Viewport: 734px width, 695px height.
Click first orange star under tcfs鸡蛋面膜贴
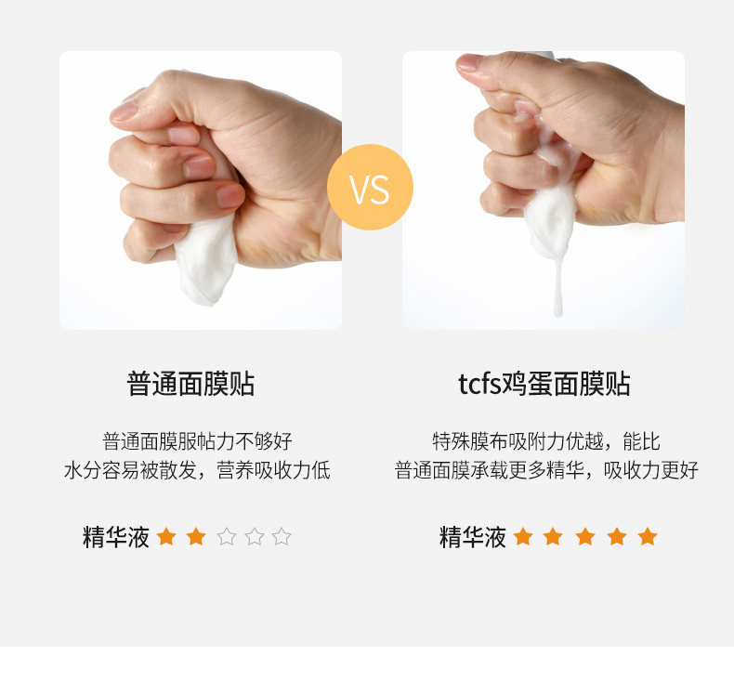coord(523,536)
